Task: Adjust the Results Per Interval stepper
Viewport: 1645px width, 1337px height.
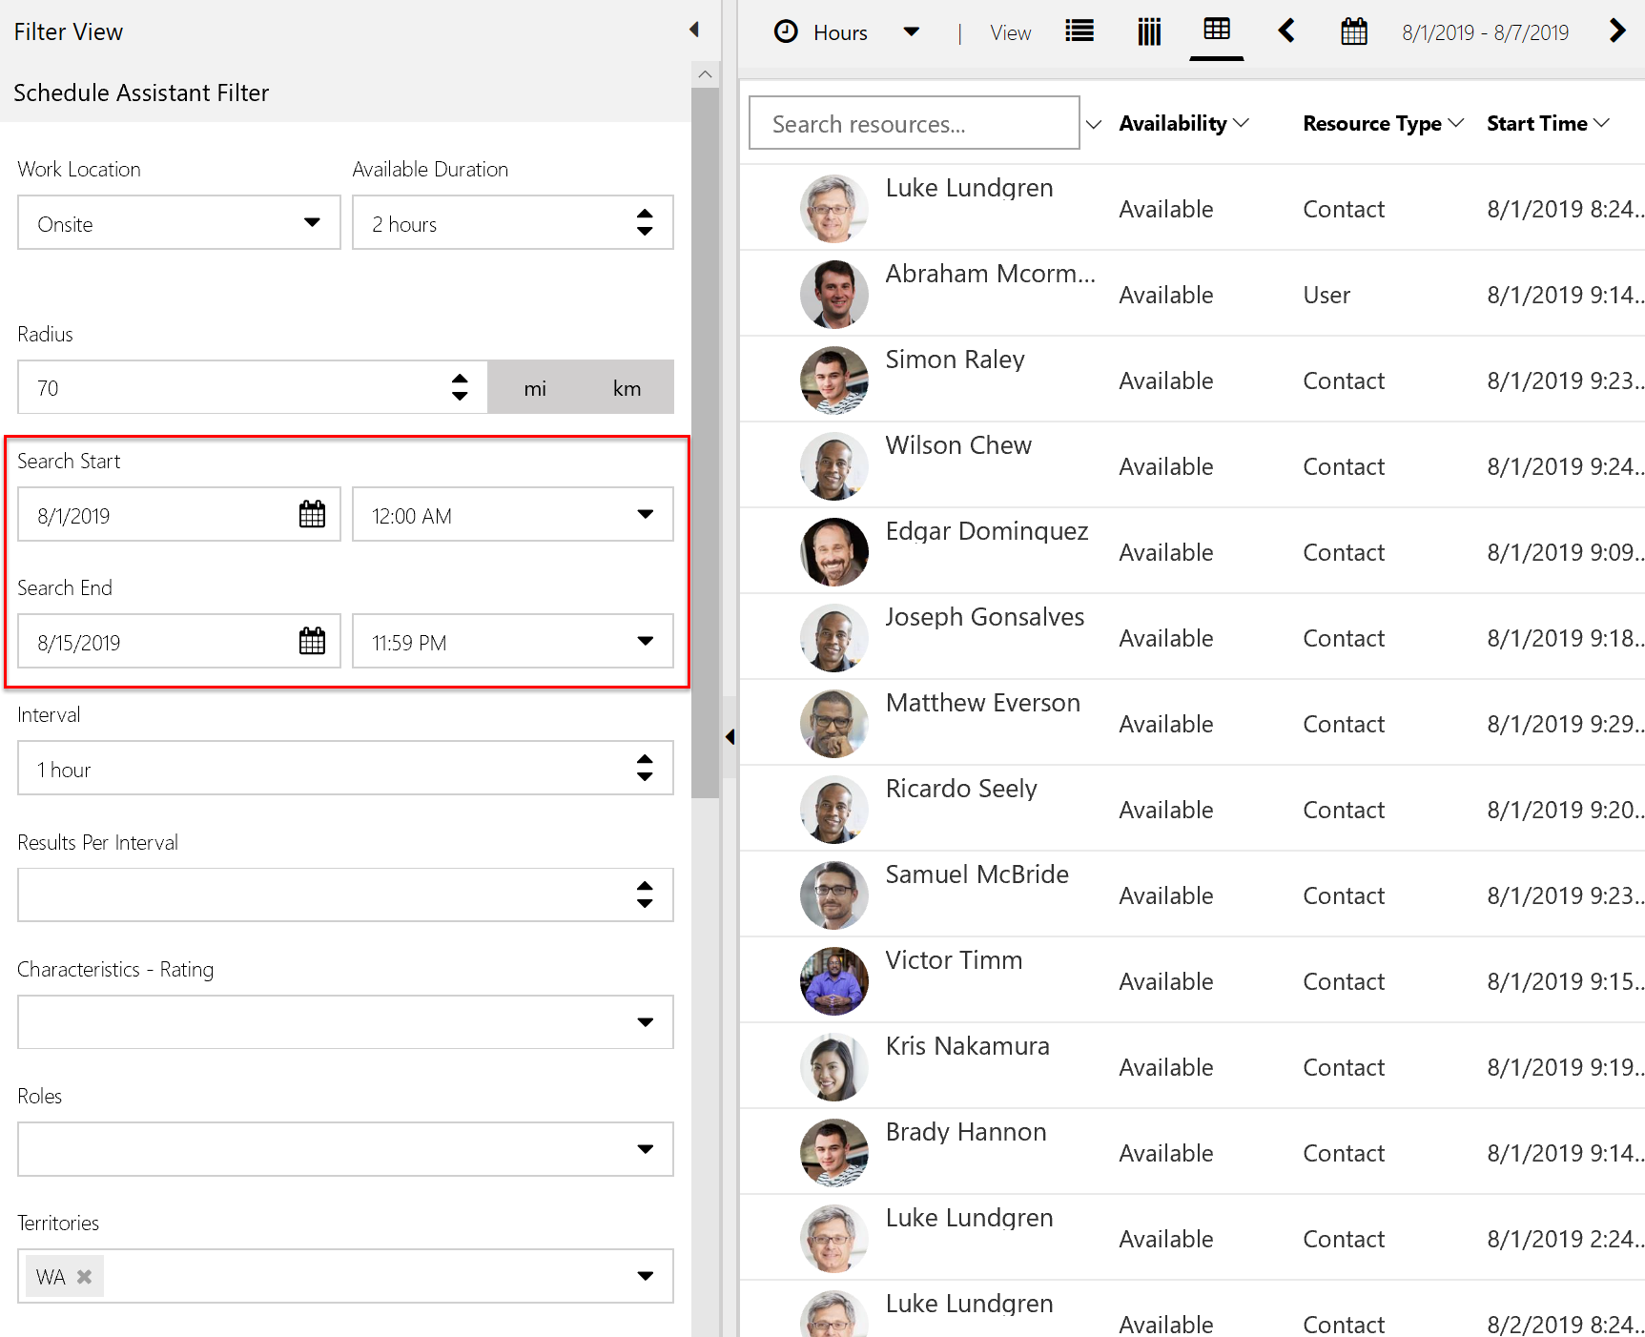Action: coord(645,895)
